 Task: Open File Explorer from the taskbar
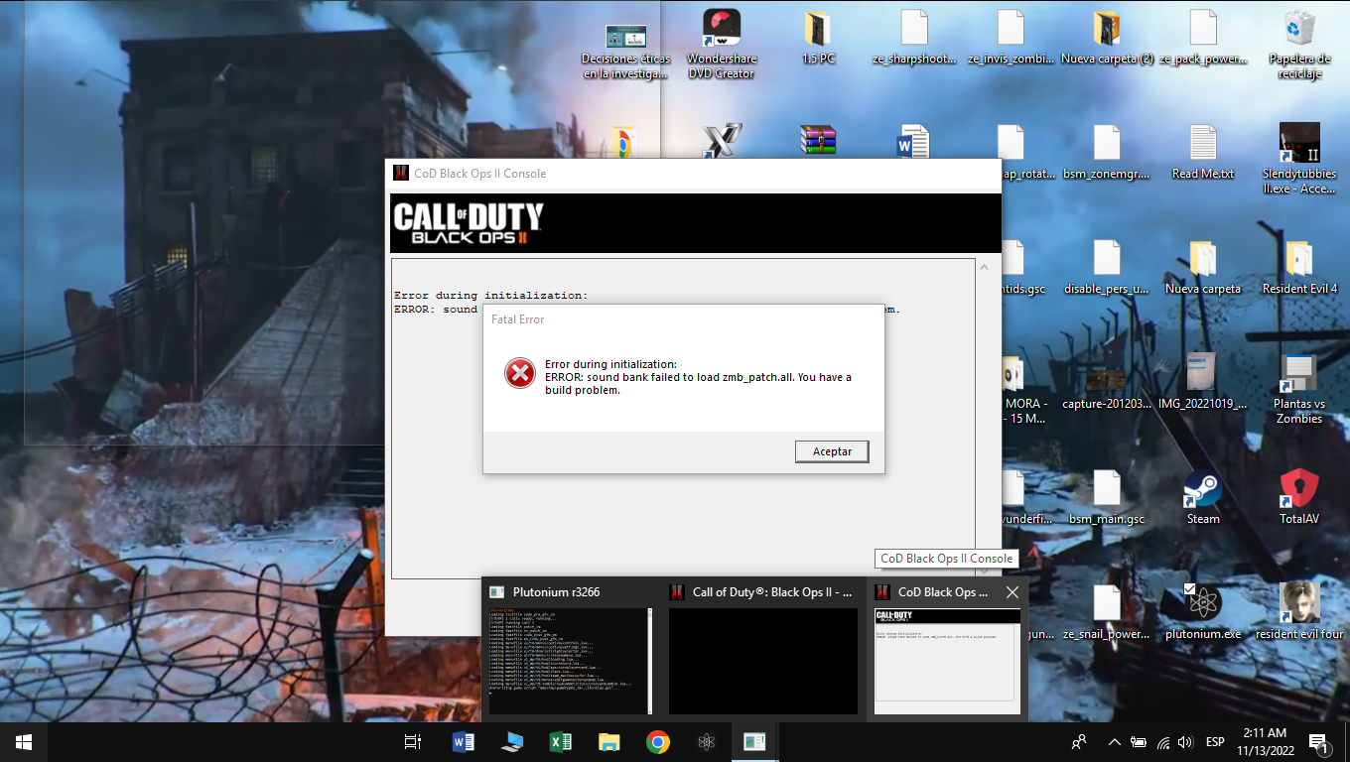pyautogui.click(x=608, y=742)
